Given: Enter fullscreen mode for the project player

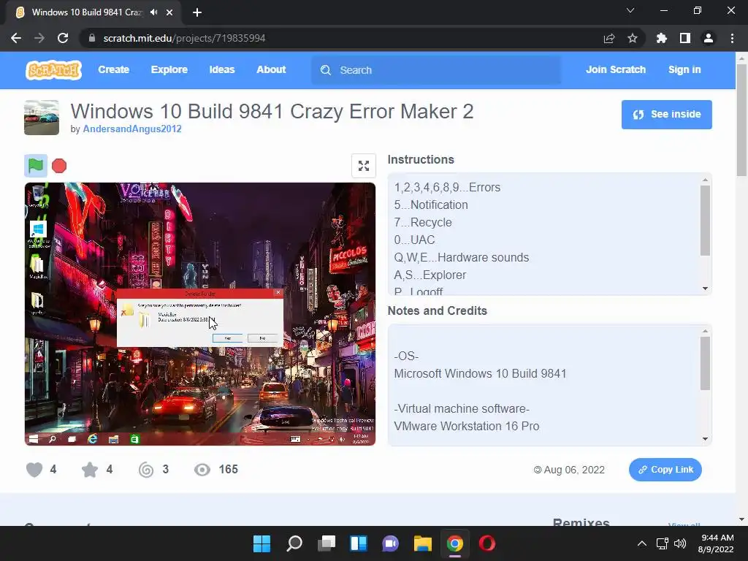Looking at the screenshot, I should 364,166.
